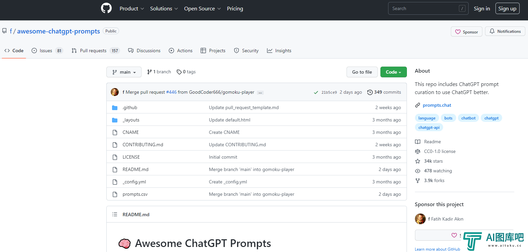Expand the Solutions menu
The height and width of the screenshot is (252, 528).
(164, 9)
